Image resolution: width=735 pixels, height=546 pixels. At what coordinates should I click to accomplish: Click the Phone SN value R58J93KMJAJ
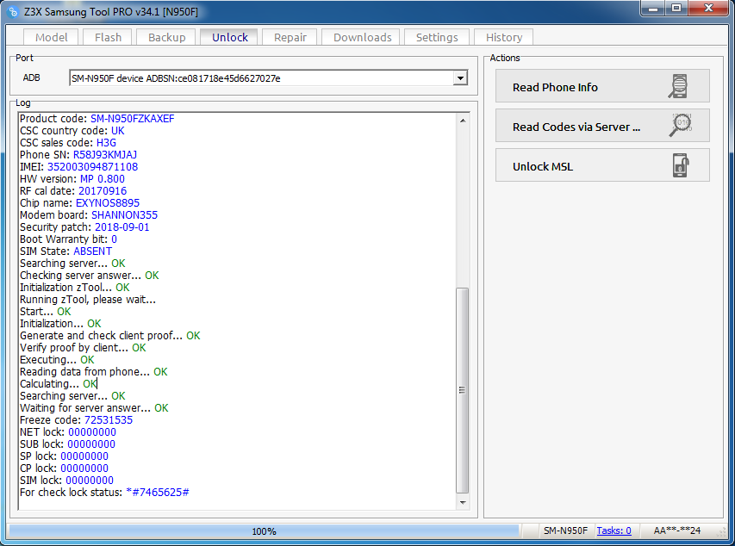point(104,155)
